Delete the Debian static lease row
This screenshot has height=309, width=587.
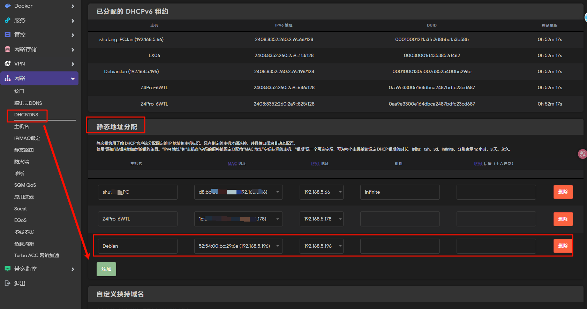[563, 246]
